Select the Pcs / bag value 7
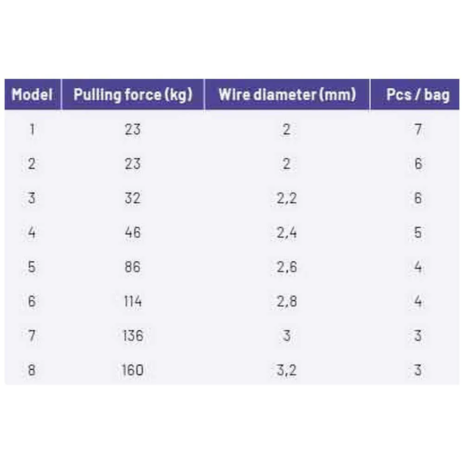 tap(418, 129)
